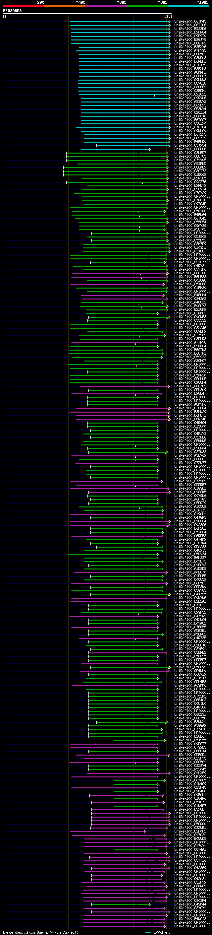The width and height of the screenshot is (212, 935).
Task: Click the UniRef100_Q9AV39 hit name
Action: click(190, 226)
